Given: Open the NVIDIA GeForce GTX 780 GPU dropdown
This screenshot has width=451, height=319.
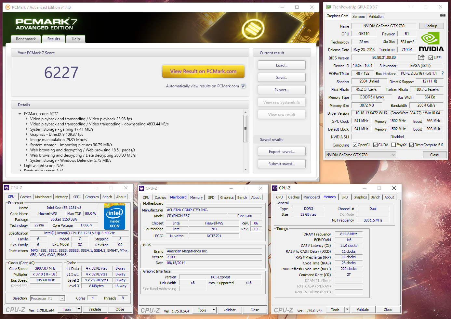Looking at the screenshot, I should [x=360, y=155].
